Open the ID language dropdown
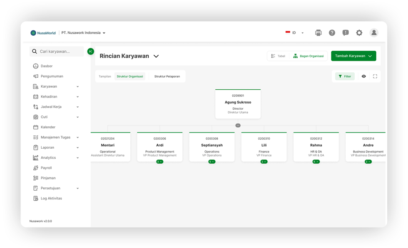The height and width of the screenshot is (248, 408). point(295,33)
